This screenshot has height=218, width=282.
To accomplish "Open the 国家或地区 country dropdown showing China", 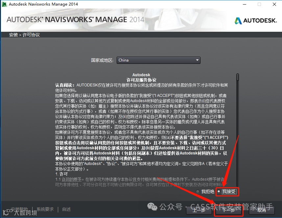I will 158,60.
